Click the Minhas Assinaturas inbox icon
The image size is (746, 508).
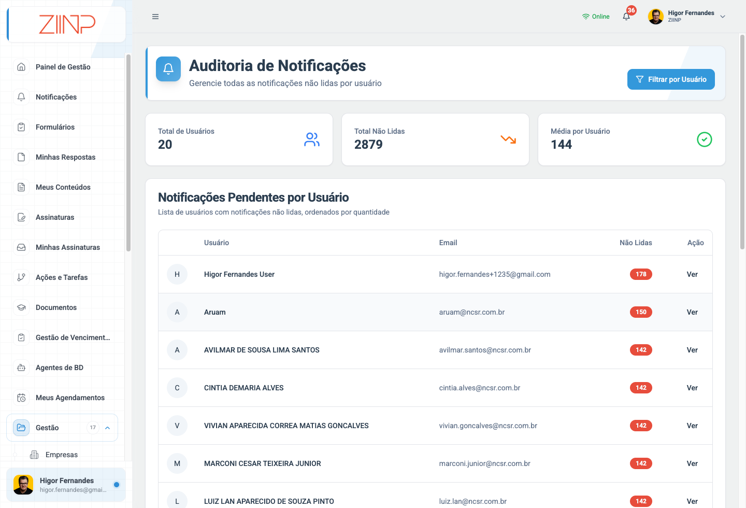tap(21, 247)
